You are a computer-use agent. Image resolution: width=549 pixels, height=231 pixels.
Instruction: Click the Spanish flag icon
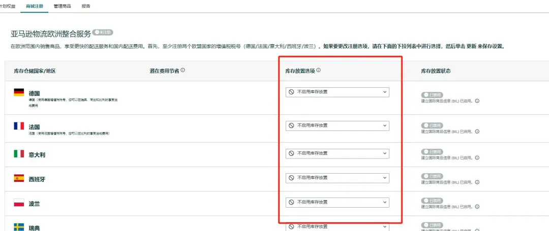19,178
